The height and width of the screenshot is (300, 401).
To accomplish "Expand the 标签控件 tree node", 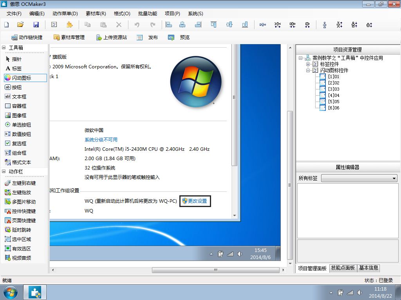I will (308, 64).
